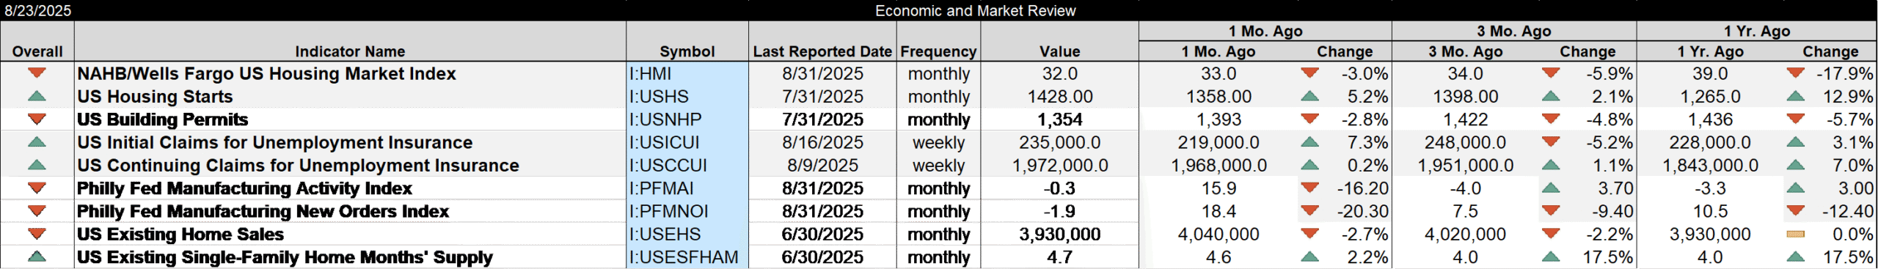Click the green up-arrow beside 12.9% change
The image size is (1878, 269).
click(1796, 96)
